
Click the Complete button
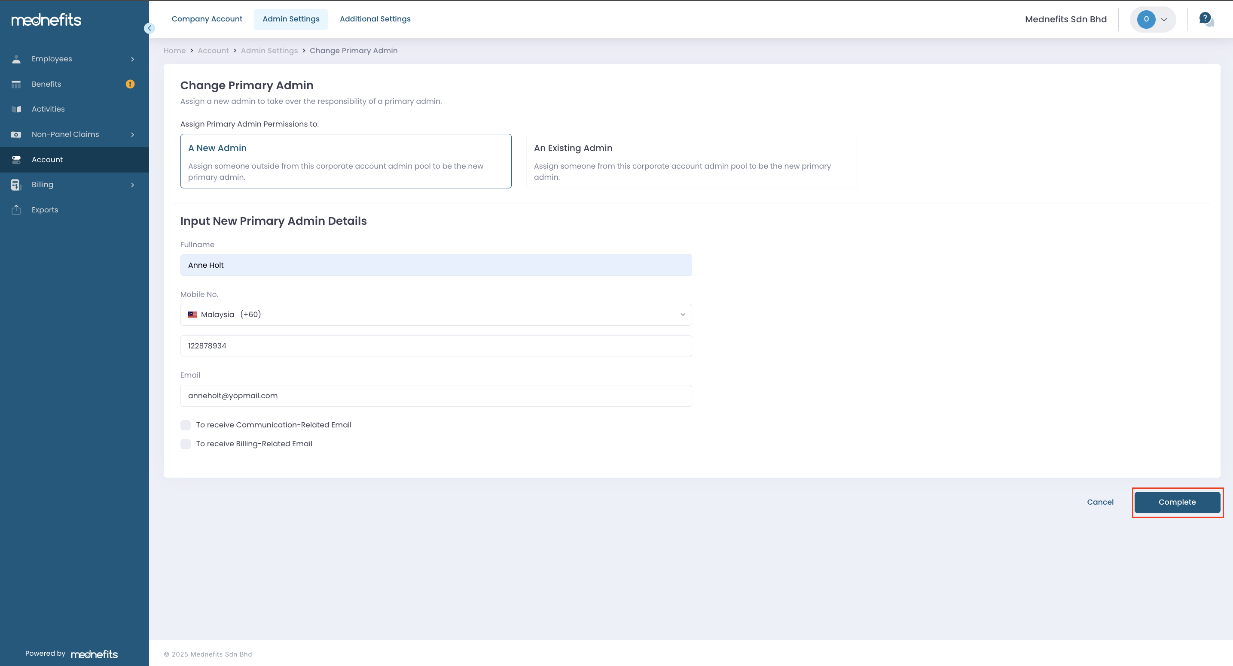pyautogui.click(x=1177, y=502)
